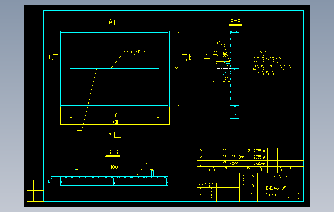This screenshot has width=334, height=212.
Task: Select Q235-A material in parts list row 3
Action: click(259, 151)
